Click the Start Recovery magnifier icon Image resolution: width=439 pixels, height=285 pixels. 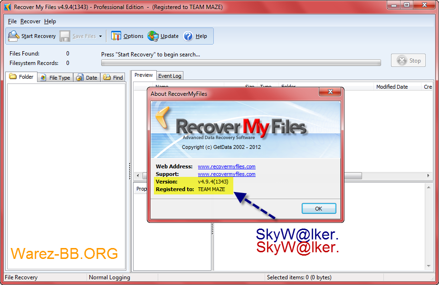(13, 36)
